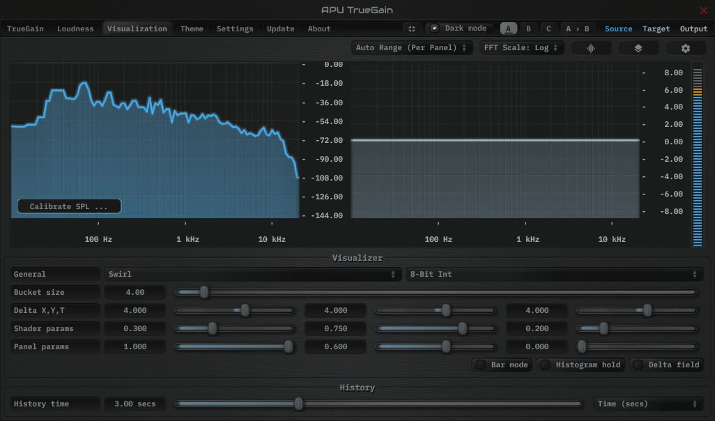Adjust second Delta X,Y,T slider

point(435,310)
